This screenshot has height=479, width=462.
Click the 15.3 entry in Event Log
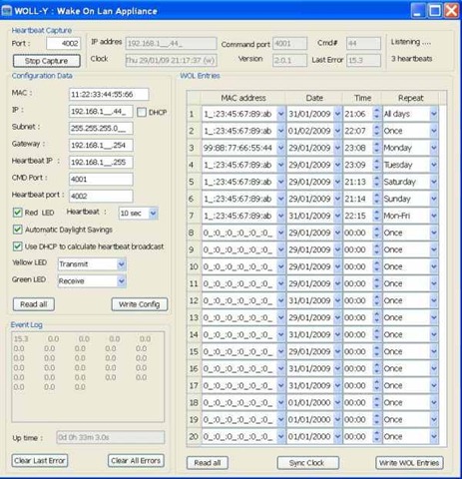click(21, 339)
